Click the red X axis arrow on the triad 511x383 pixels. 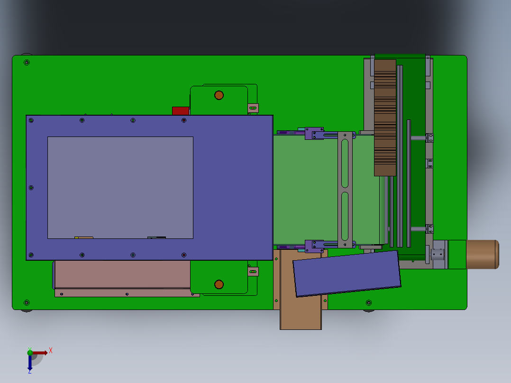coord(40,353)
